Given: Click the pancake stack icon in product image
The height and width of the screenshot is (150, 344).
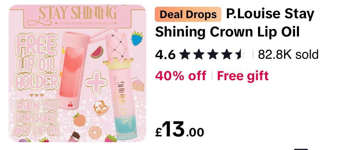Looking at the screenshot, I should click(x=99, y=108).
